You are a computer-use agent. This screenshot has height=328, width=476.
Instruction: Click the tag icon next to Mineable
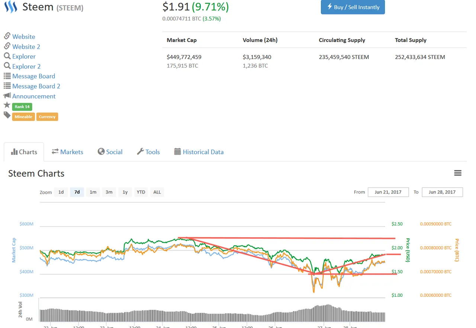click(7, 115)
